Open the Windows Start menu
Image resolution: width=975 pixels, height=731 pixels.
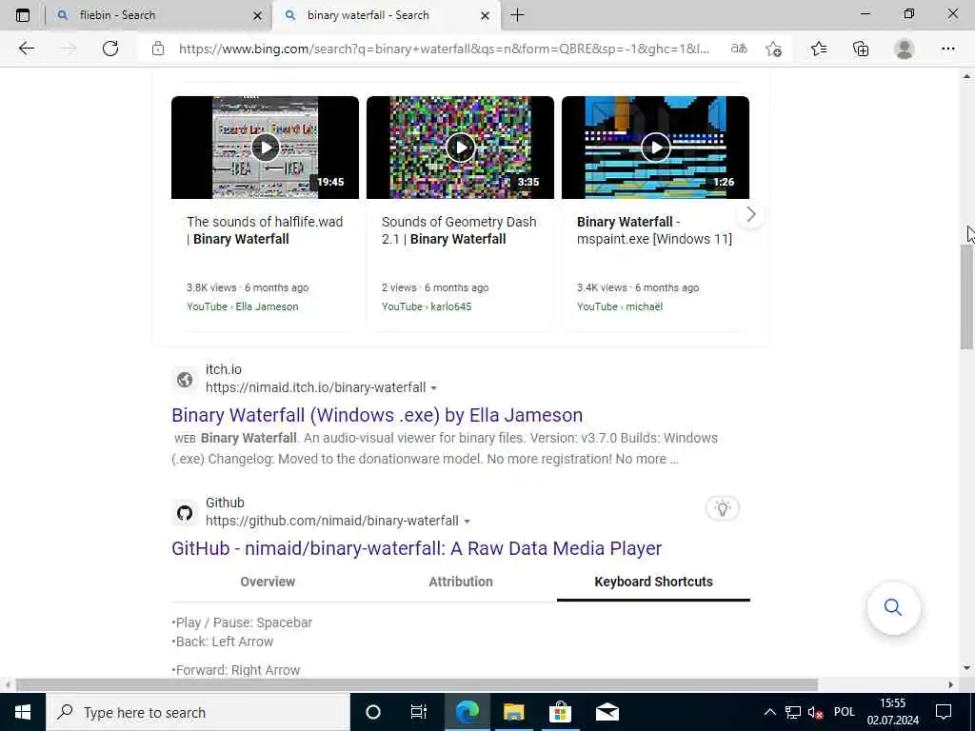point(23,712)
